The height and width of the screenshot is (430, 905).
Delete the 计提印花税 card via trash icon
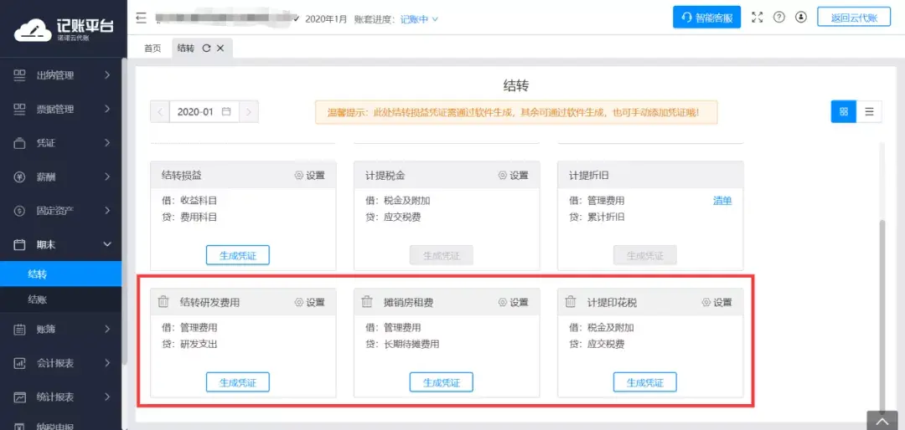click(x=571, y=302)
